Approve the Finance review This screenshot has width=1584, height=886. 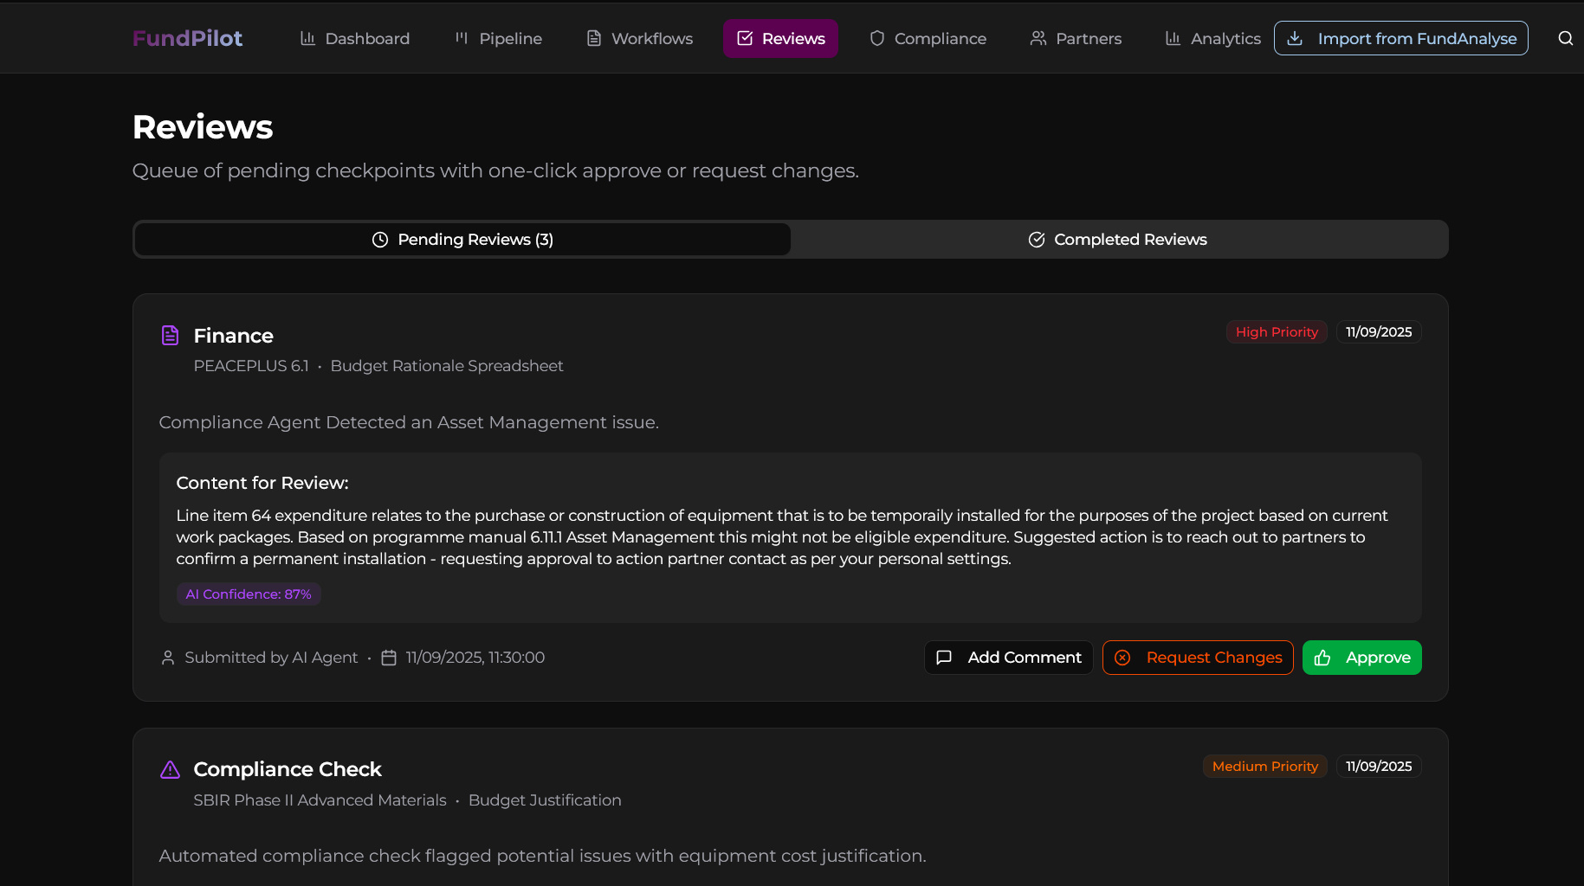pos(1361,658)
